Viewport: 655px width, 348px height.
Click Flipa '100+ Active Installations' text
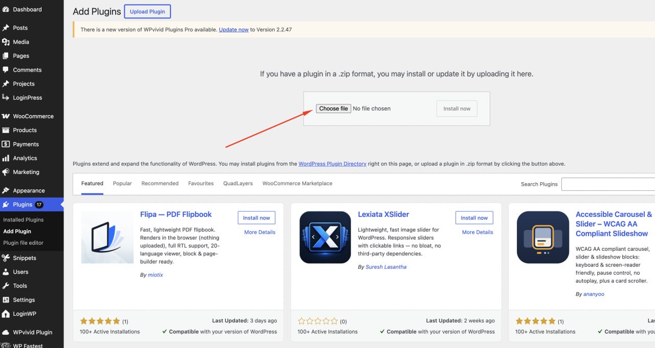coord(110,332)
